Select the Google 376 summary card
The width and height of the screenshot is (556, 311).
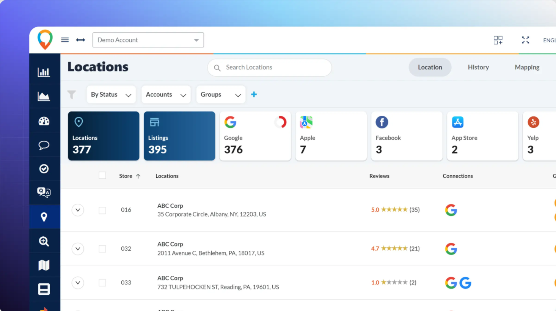pos(255,136)
